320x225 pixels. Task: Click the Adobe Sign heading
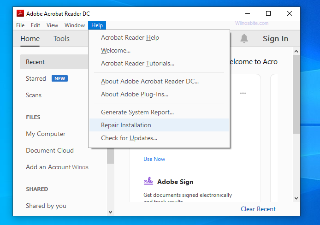click(x=175, y=182)
